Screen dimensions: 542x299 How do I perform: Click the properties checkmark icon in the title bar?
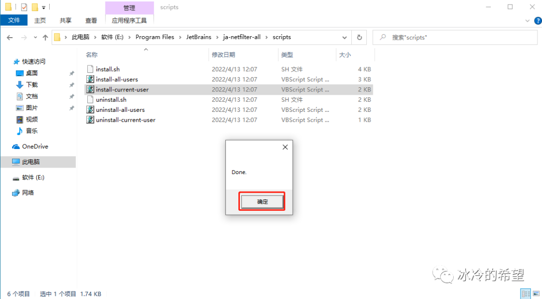(24, 7)
